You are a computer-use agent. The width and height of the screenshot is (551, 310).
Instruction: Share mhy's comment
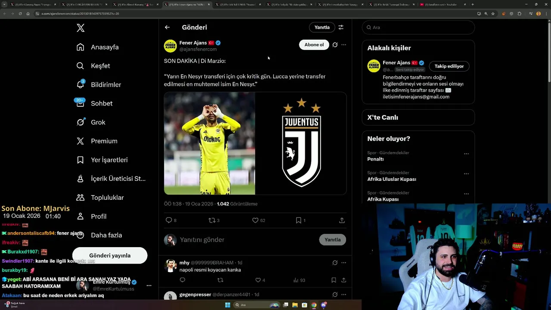point(344,280)
